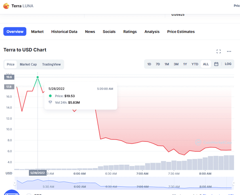Set chart range to 1M
The image size is (240, 195).
click(167, 64)
